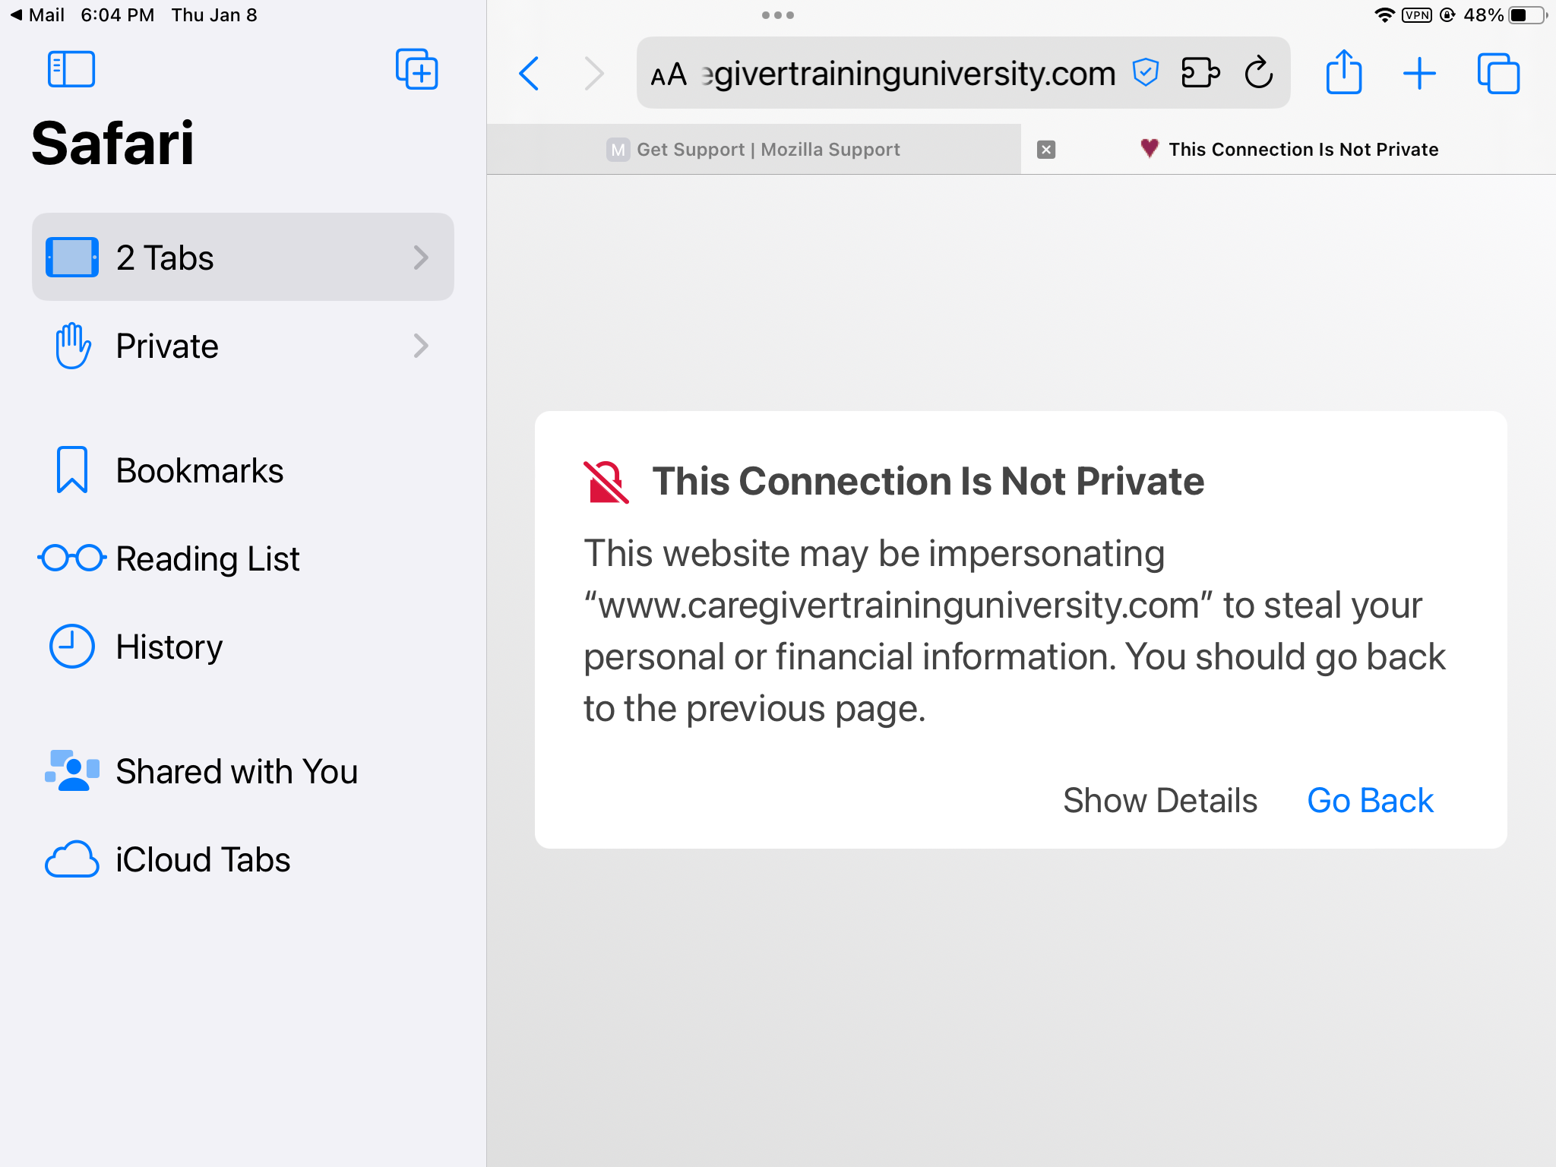The image size is (1556, 1167).
Task: Expand the Private tab group
Action: click(x=243, y=346)
